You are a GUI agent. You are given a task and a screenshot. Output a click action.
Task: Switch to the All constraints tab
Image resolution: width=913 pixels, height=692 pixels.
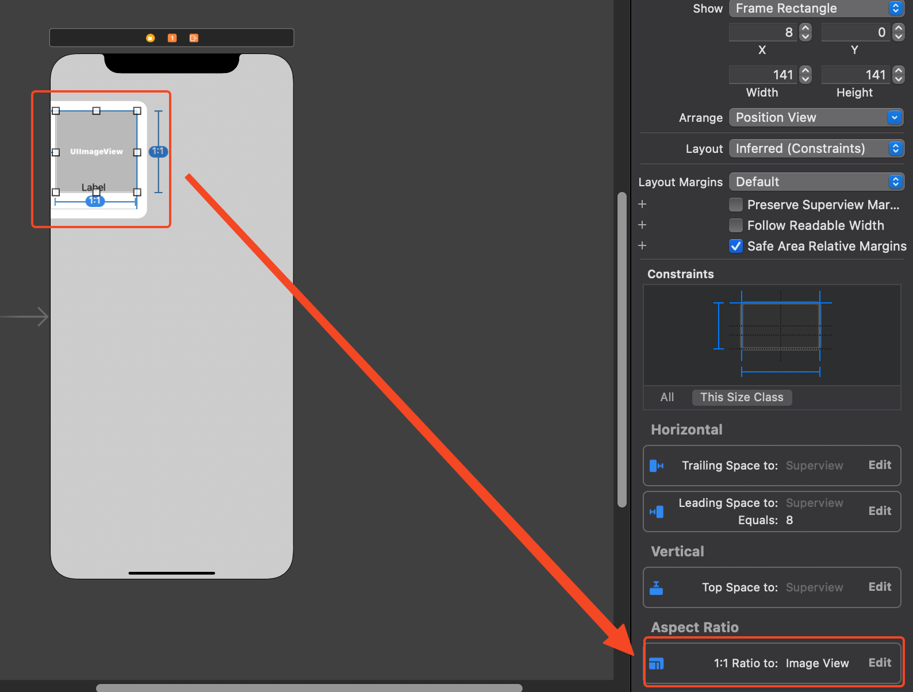coord(667,397)
